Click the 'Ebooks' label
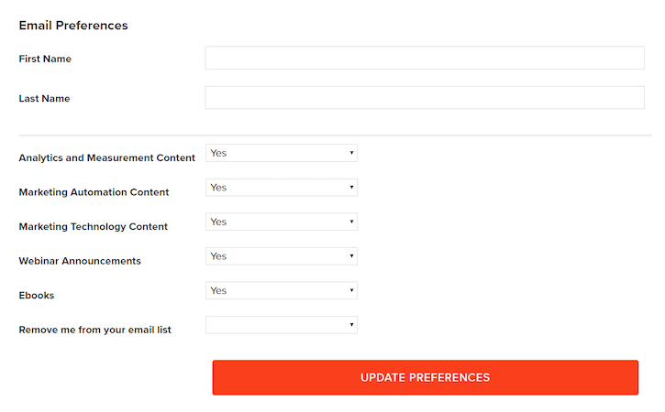This screenshot has width=665, height=412. [x=37, y=296]
